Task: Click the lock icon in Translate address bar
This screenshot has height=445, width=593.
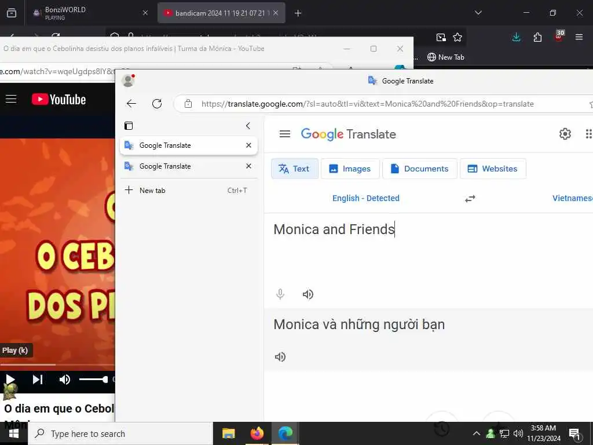Action: click(188, 104)
